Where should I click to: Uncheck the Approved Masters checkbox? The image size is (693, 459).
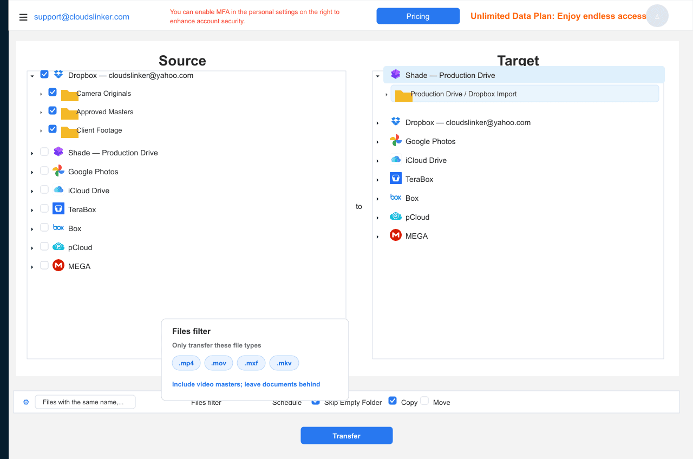(x=53, y=111)
